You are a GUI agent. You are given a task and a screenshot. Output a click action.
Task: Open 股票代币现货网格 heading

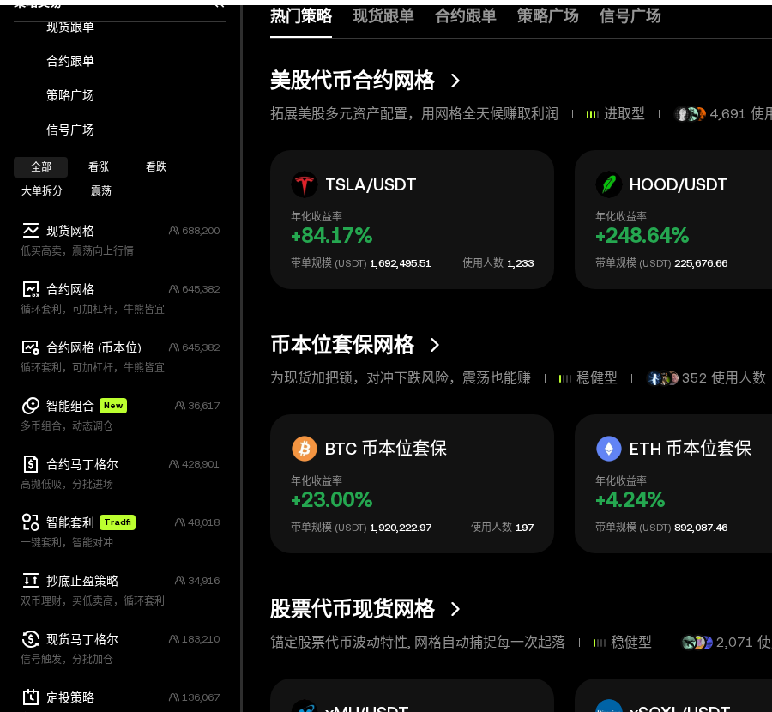pos(353,609)
